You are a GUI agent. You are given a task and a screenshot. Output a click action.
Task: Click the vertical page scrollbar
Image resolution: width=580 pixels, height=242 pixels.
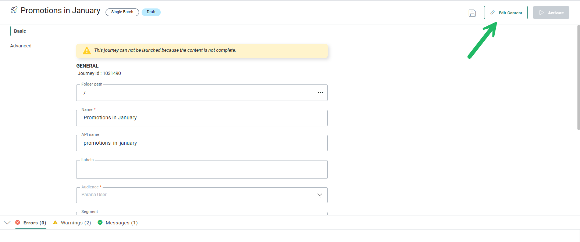[578, 77]
